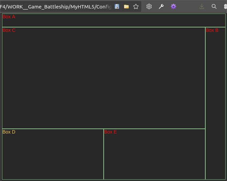227x181 pixels.
Task: Click the 'Box A' text label
Action: coord(9,17)
